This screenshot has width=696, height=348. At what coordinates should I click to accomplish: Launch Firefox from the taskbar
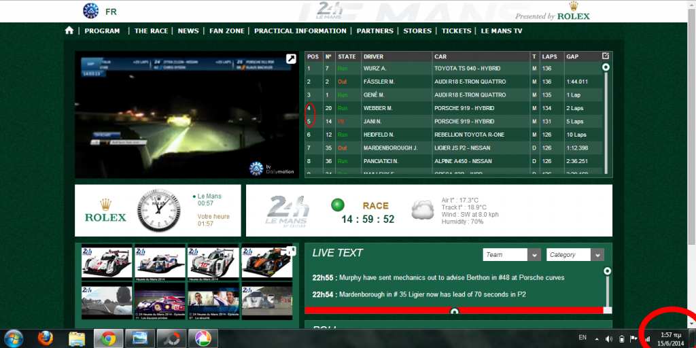[45, 338]
